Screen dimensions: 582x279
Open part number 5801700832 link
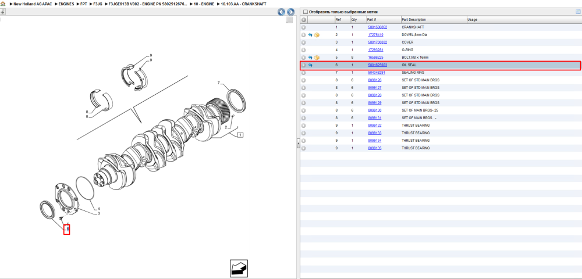pos(378,42)
